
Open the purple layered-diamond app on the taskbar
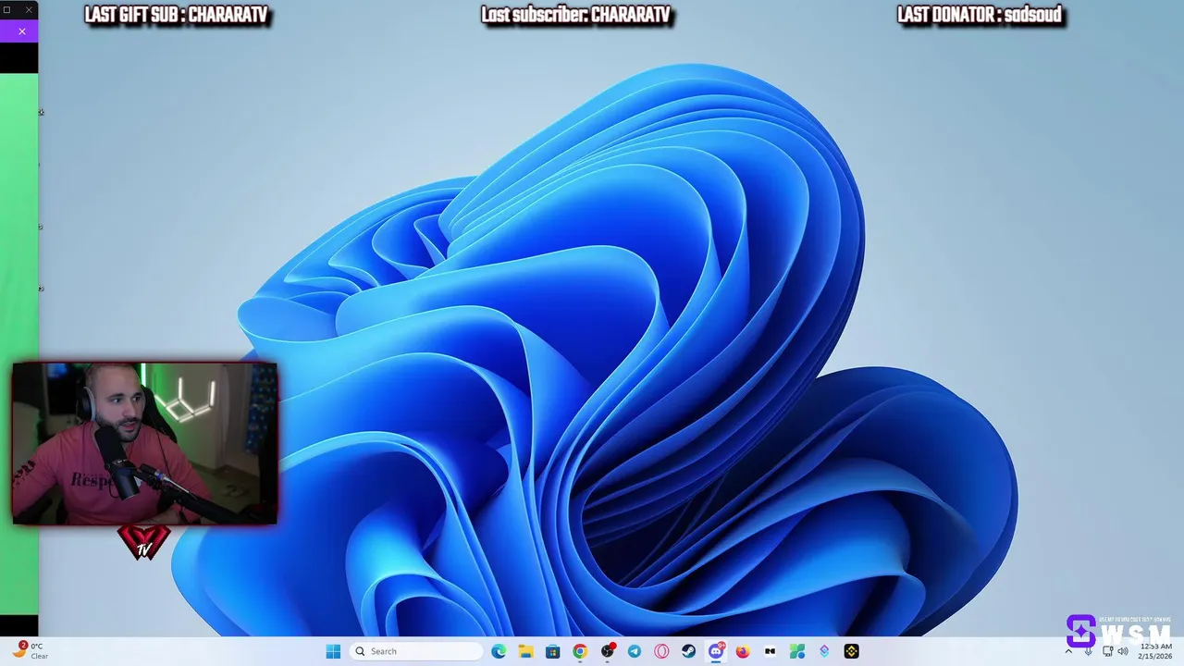(824, 651)
